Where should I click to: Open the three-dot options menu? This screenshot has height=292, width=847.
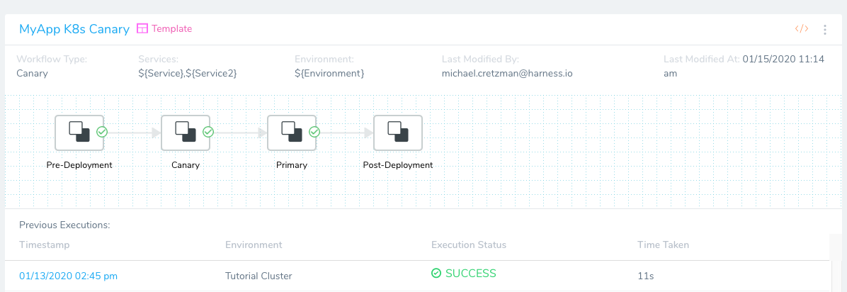pyautogui.click(x=825, y=30)
